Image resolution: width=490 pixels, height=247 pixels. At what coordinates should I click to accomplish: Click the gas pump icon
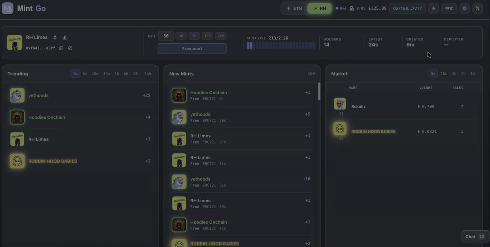pos(352,8)
